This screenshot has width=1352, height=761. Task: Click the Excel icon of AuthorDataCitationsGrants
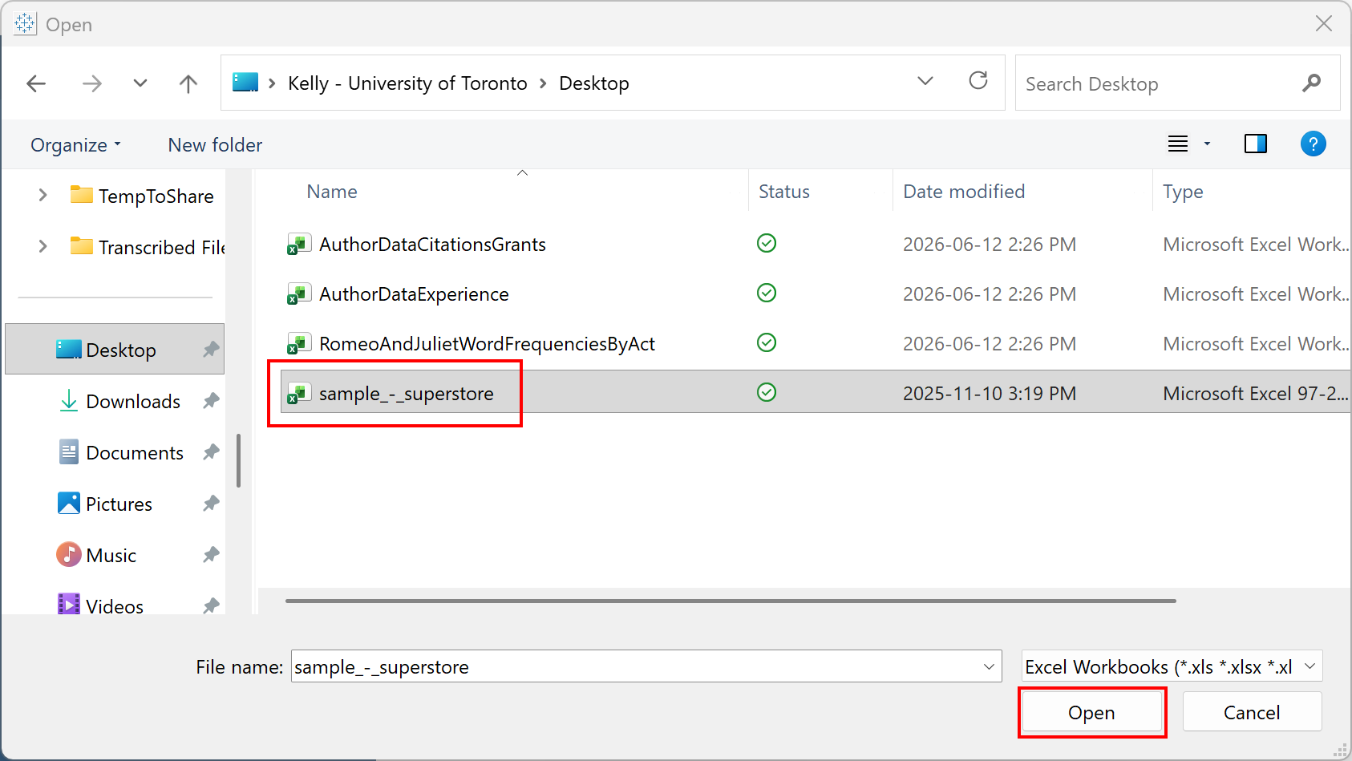coord(299,245)
